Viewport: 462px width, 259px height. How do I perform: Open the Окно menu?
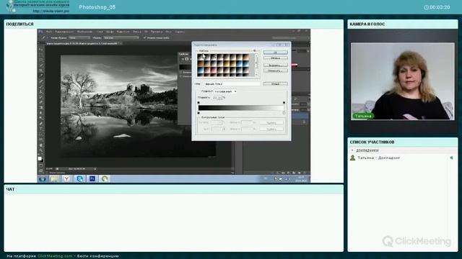(x=168, y=32)
